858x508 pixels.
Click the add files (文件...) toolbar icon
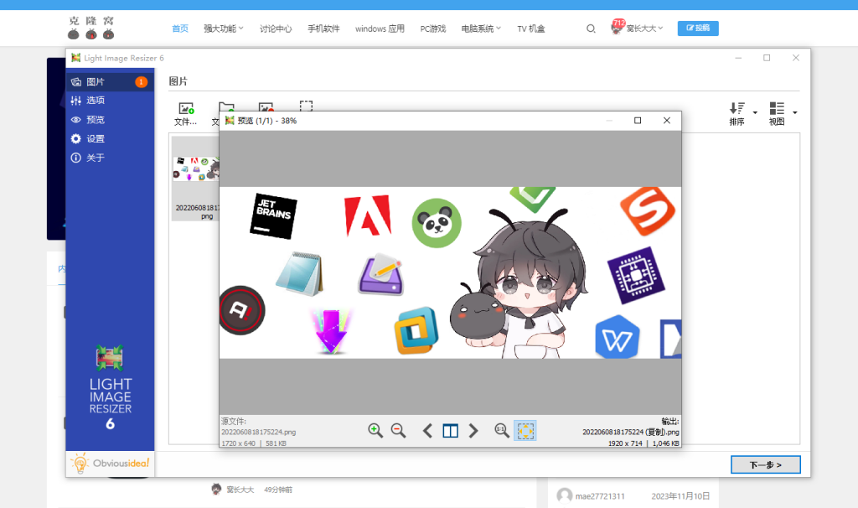185,114
